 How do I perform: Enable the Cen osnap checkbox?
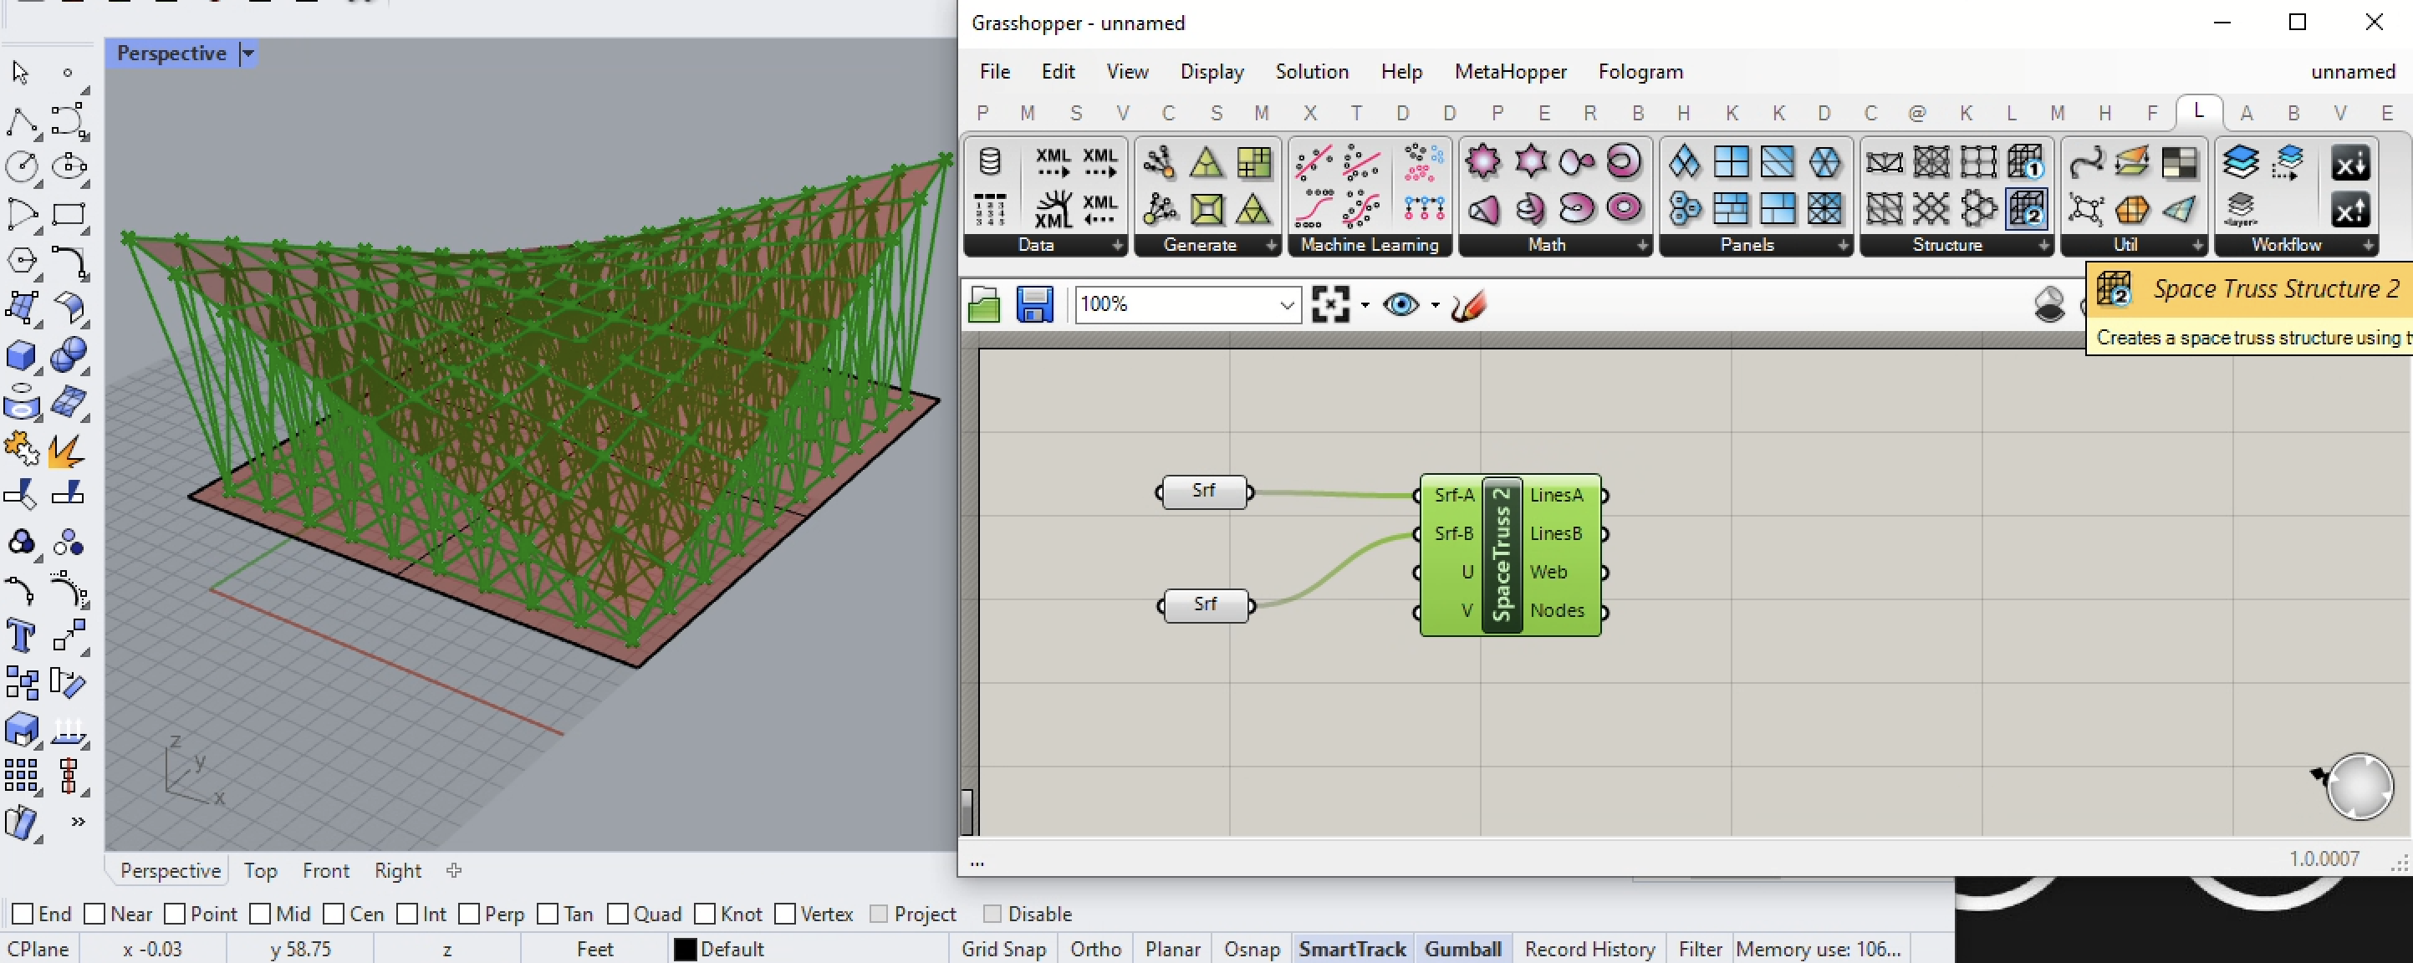coord(334,914)
